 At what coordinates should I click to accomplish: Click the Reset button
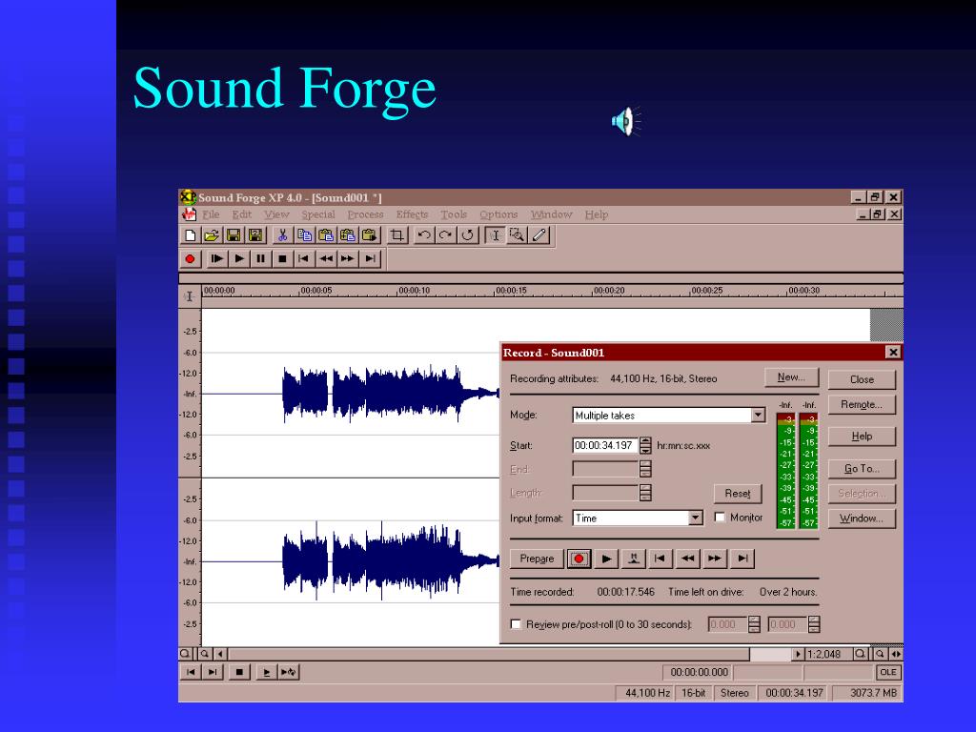coord(738,494)
